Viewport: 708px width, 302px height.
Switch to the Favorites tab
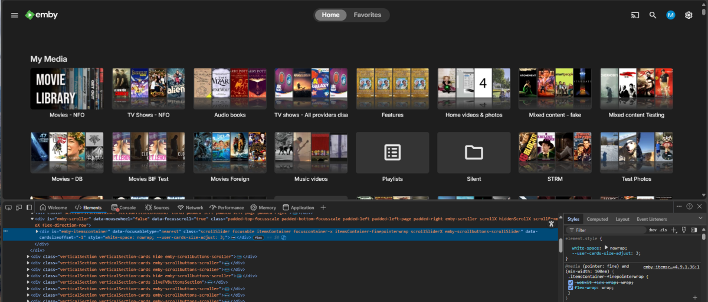367,15
